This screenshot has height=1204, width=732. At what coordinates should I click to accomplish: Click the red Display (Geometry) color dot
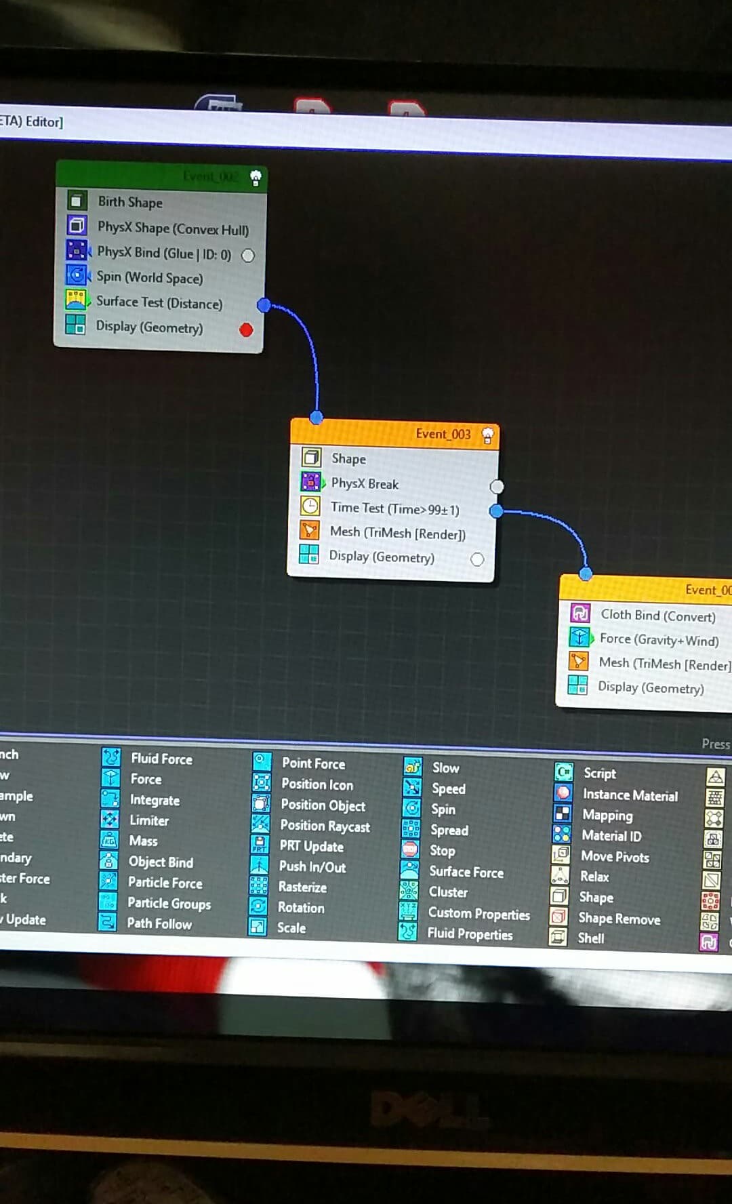[246, 330]
